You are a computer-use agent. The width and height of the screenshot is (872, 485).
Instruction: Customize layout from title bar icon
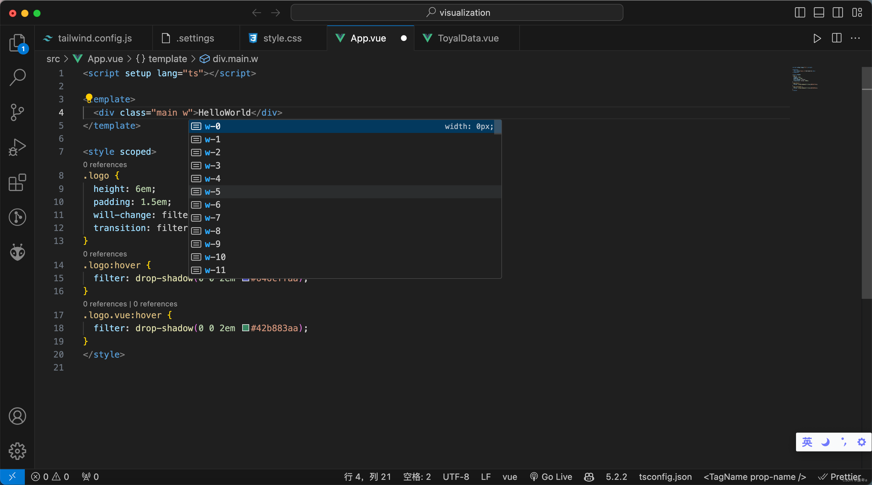pos(857,12)
